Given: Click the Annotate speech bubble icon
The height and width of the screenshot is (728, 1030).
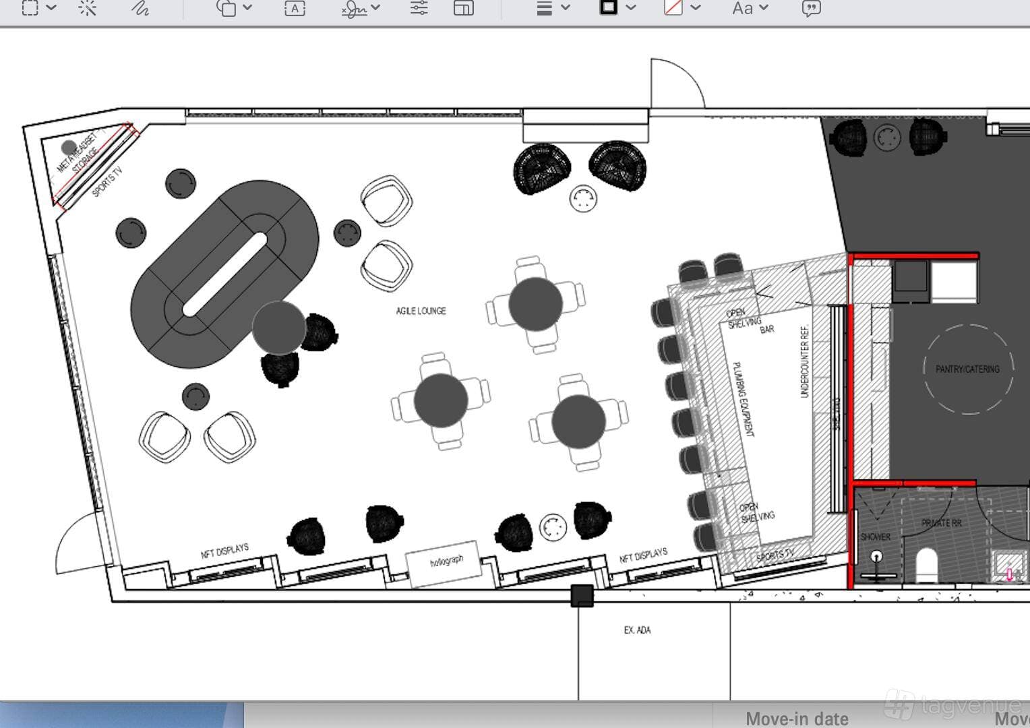Looking at the screenshot, I should 812,8.
